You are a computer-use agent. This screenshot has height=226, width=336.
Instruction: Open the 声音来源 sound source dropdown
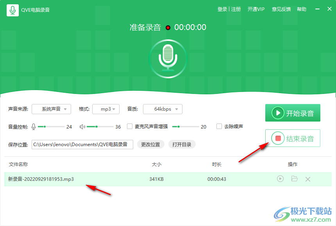(51, 109)
